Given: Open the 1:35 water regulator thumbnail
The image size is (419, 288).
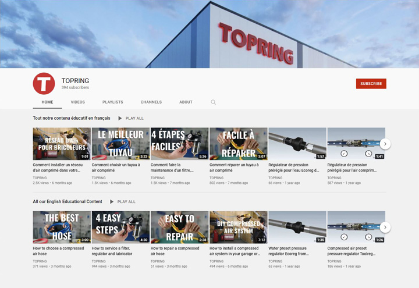Looking at the screenshot, I should click(297, 227).
